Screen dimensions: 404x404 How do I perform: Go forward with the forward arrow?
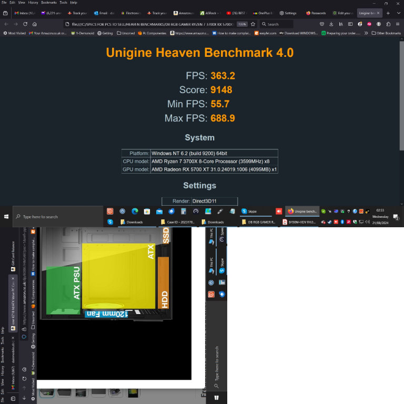click(16, 24)
